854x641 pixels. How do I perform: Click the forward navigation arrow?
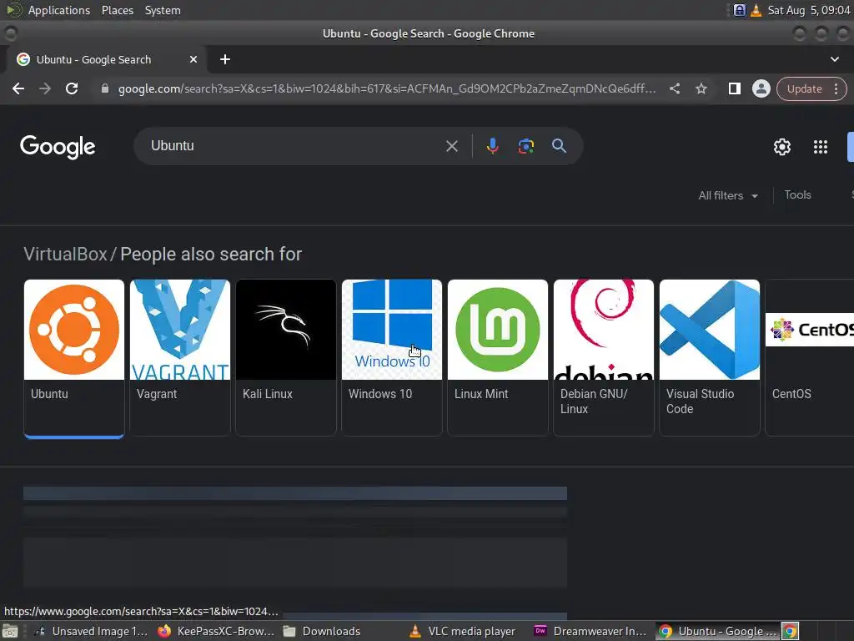click(x=45, y=88)
